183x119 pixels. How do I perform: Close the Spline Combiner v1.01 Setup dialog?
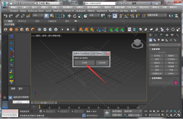[x=108, y=54]
